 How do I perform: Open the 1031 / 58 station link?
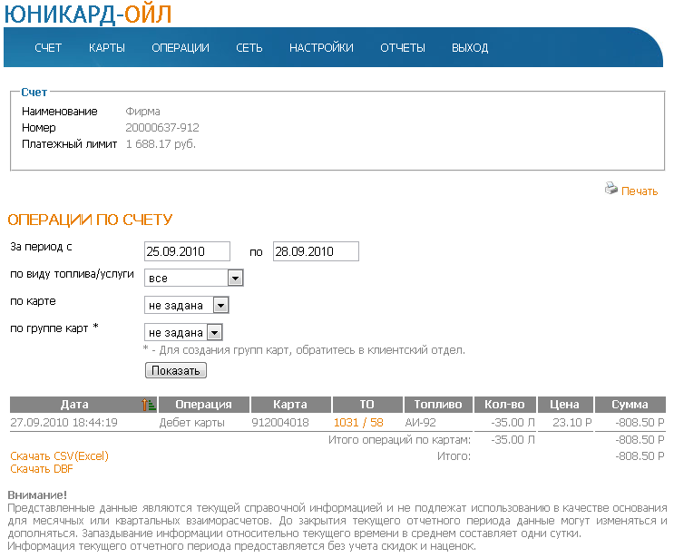pos(358,423)
